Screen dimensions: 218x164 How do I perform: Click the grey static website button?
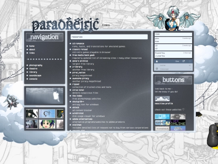pyautogui.click(x=178, y=117)
